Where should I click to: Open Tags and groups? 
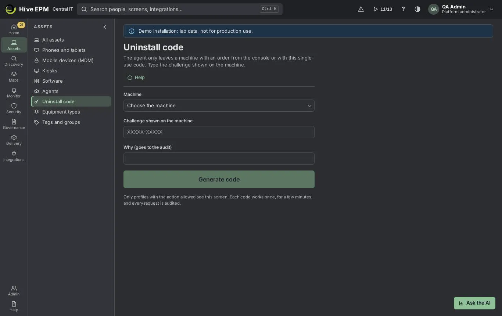click(71, 122)
